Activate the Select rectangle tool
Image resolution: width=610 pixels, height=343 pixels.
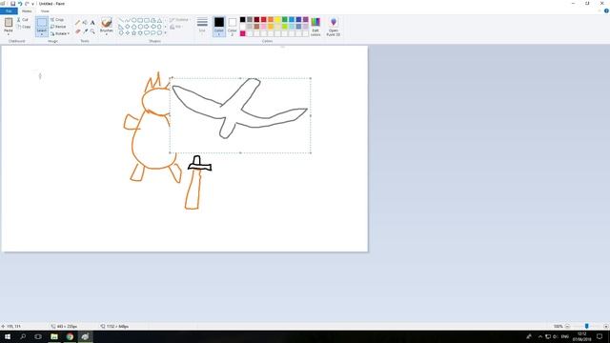tap(42, 23)
